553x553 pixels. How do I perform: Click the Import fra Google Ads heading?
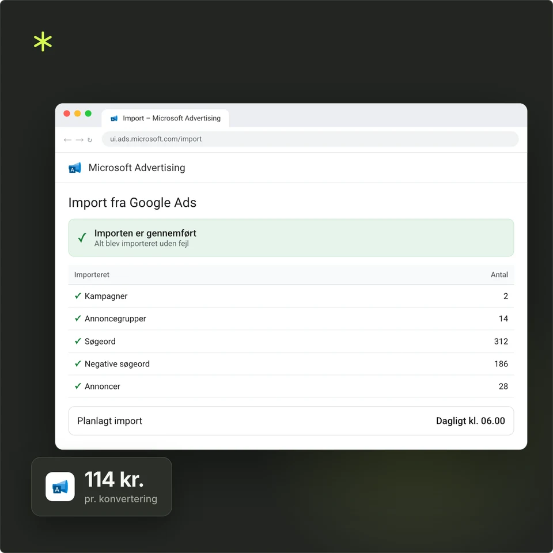coord(132,202)
